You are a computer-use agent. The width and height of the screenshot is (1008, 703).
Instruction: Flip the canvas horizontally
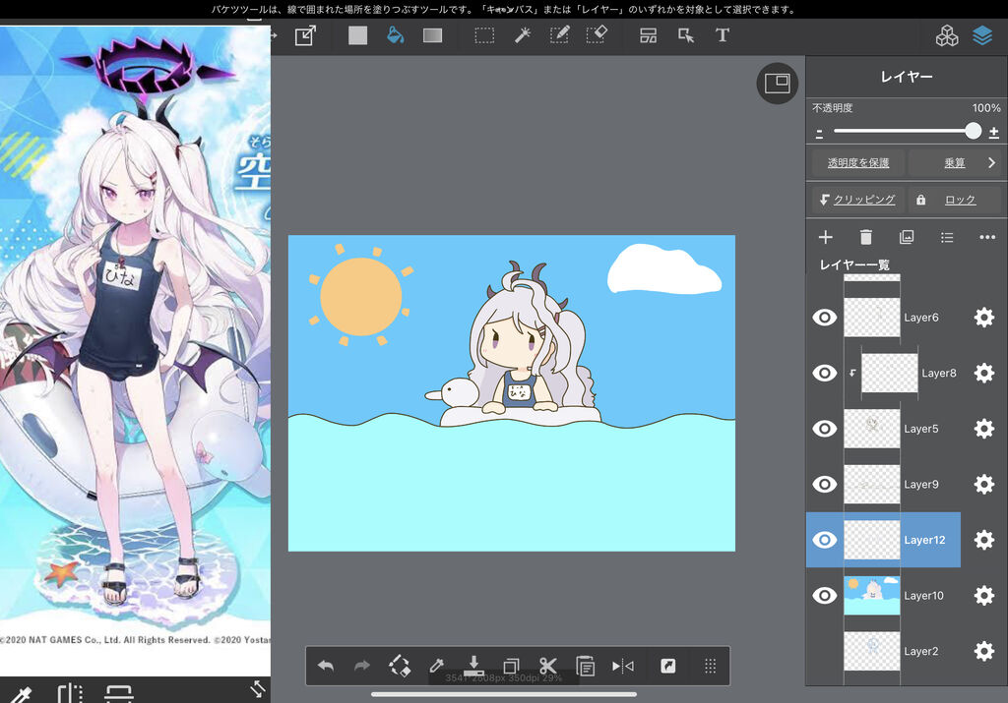tap(623, 666)
